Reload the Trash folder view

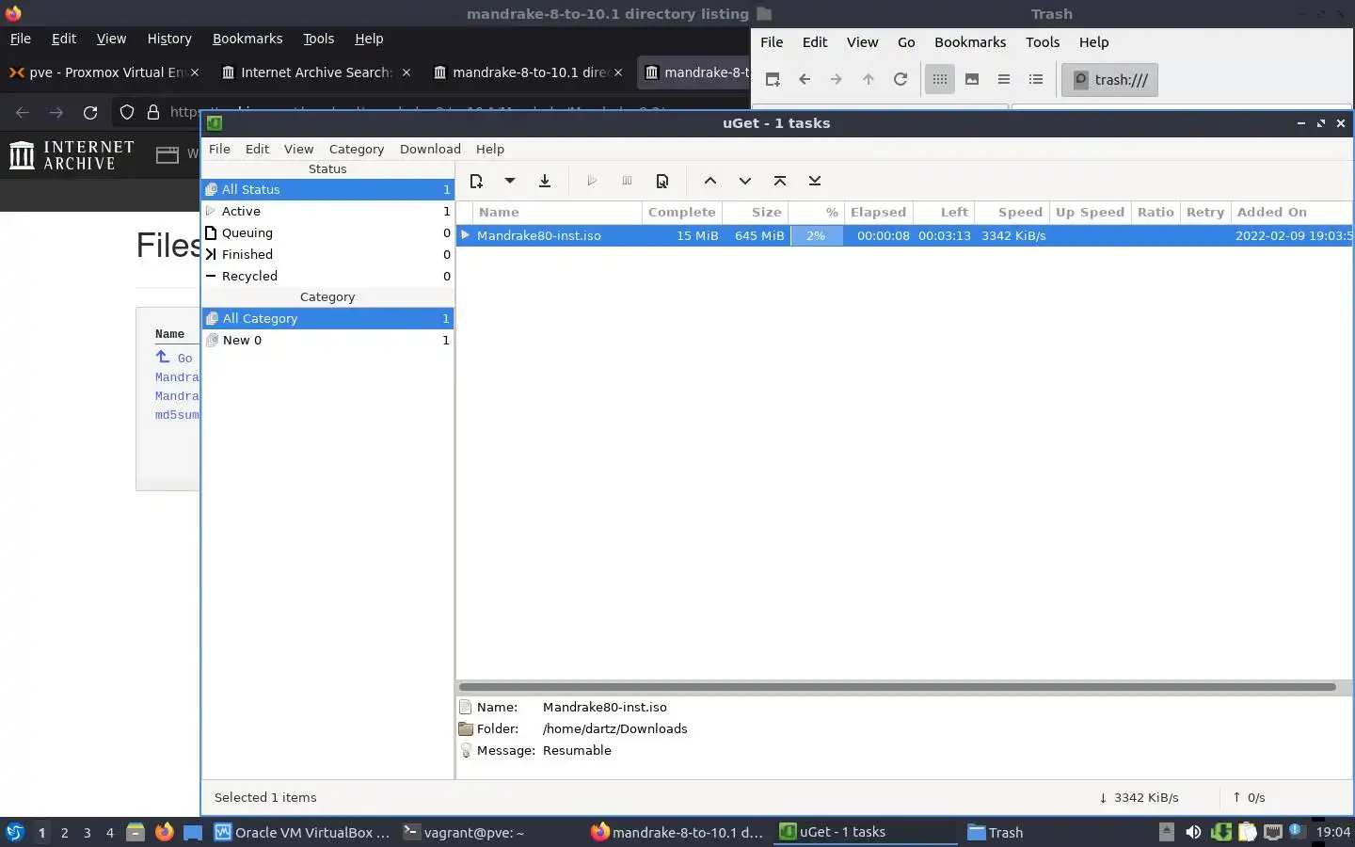click(x=901, y=80)
